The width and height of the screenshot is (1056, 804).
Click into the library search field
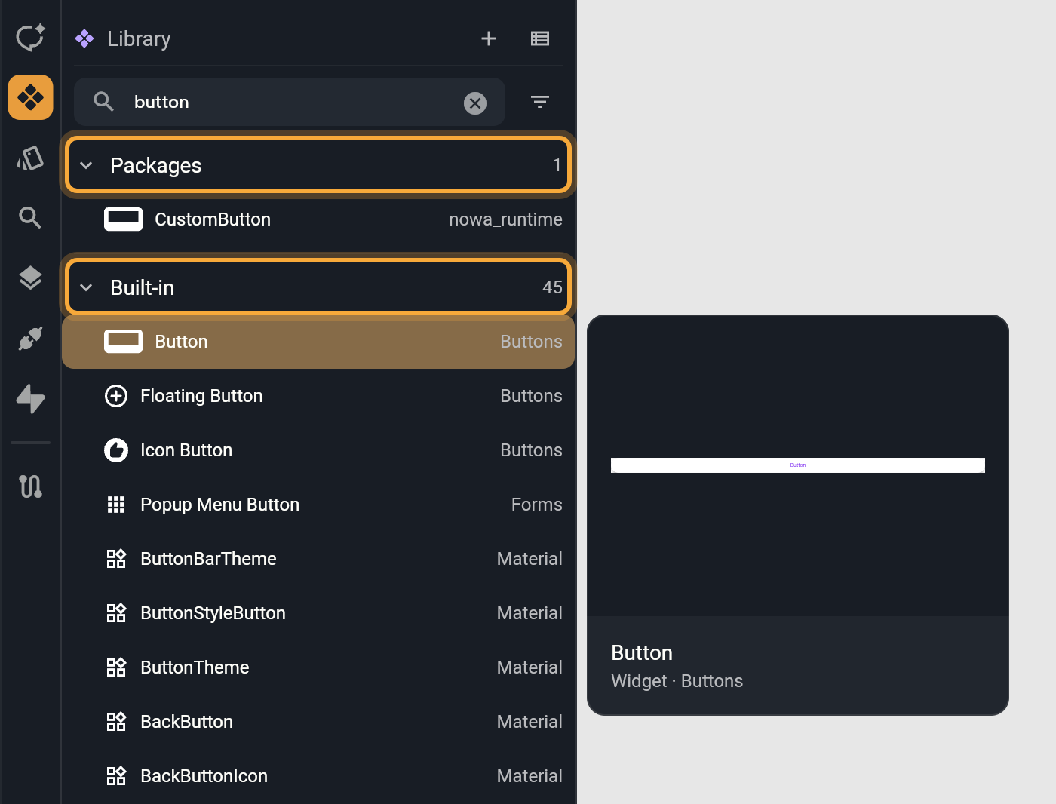[290, 102]
